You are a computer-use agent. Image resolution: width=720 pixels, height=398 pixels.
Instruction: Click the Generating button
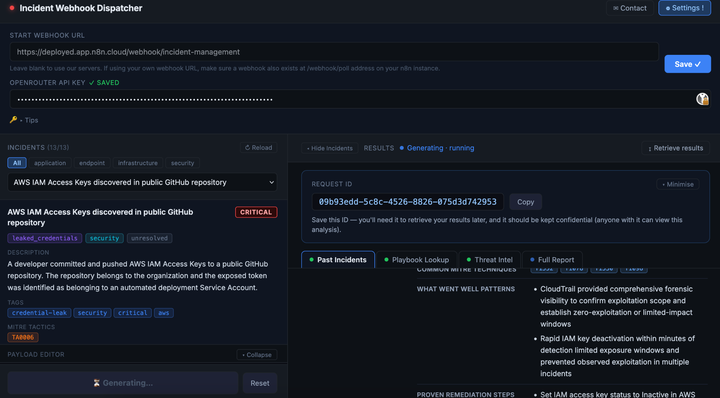click(x=123, y=383)
